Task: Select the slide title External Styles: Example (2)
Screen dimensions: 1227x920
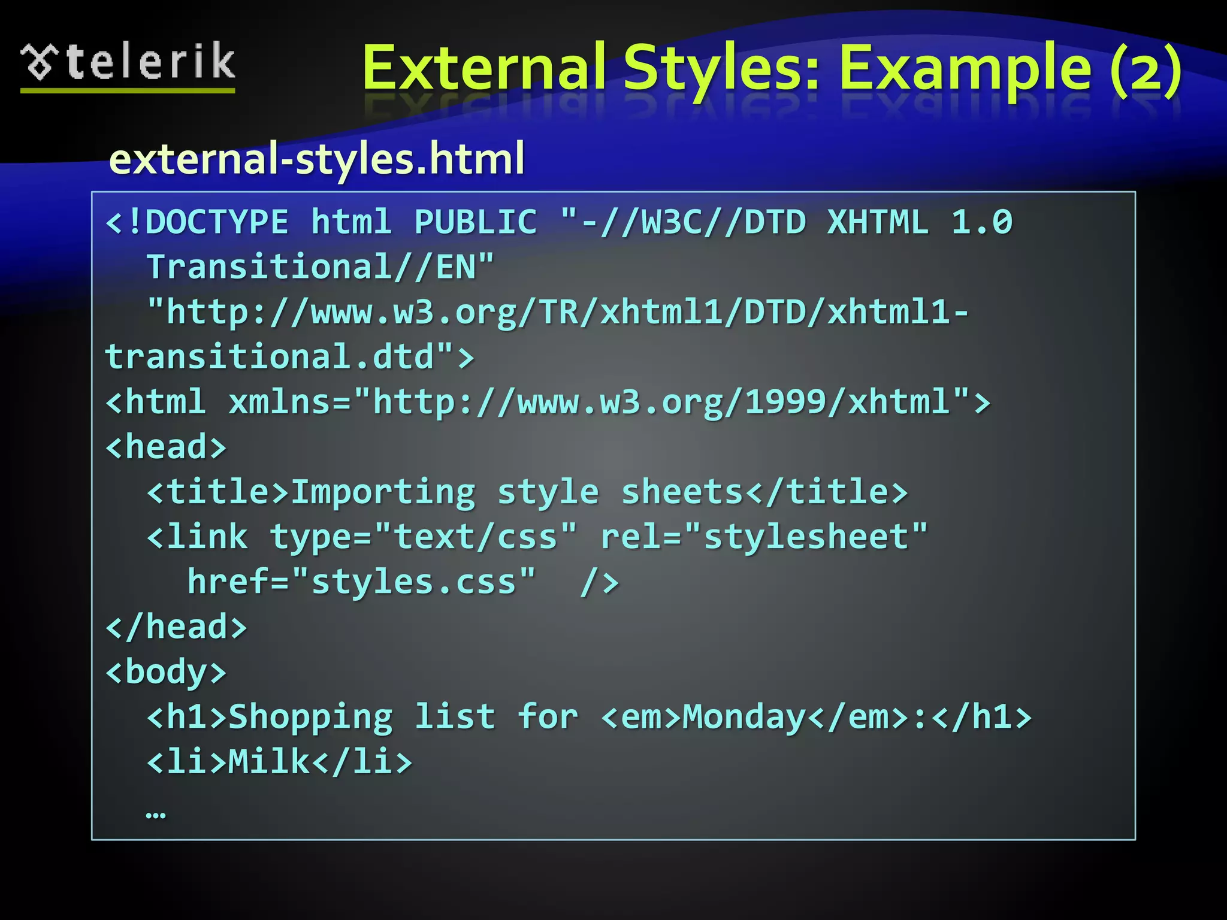Action: pyautogui.click(x=771, y=70)
